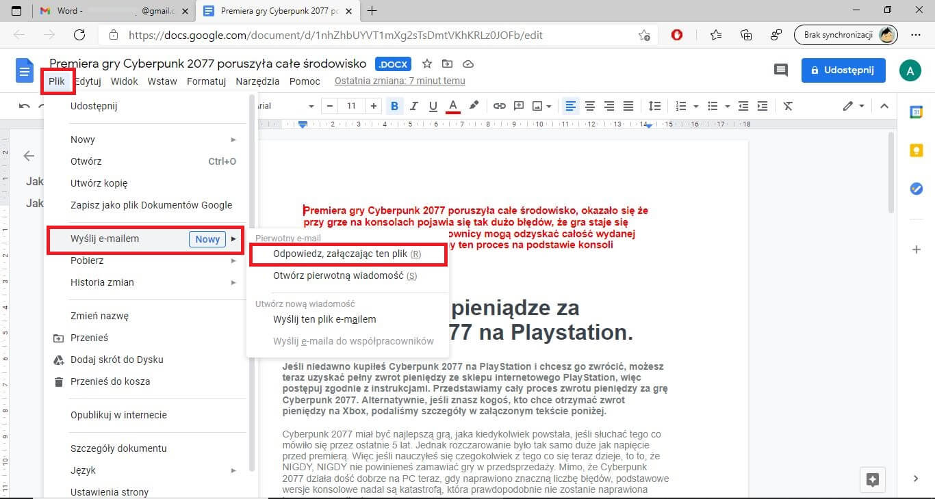Image resolution: width=935 pixels, height=499 pixels.
Task: Add a comment from toolbar
Action: 519,106
